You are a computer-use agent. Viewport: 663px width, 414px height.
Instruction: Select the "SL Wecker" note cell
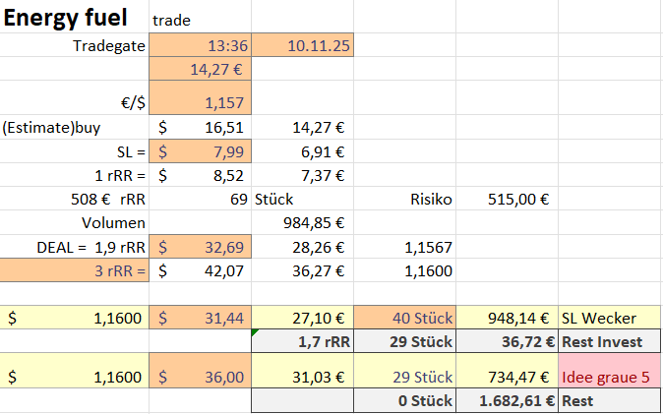610,318
